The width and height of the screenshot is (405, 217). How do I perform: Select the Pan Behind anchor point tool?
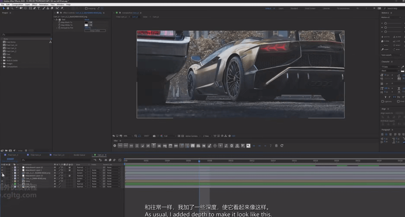pos(25,8)
